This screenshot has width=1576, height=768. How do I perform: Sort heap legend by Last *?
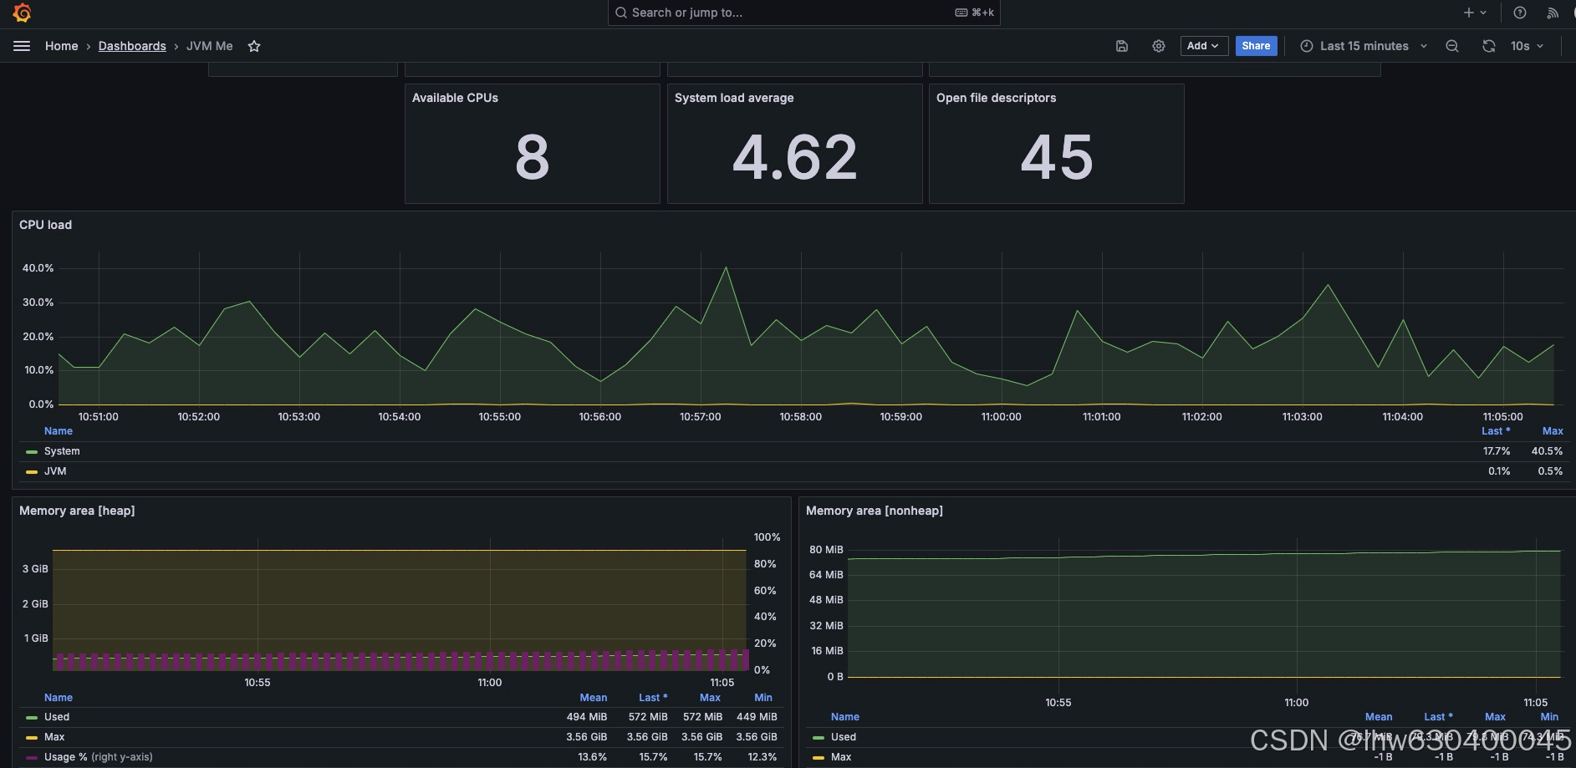pos(653,698)
